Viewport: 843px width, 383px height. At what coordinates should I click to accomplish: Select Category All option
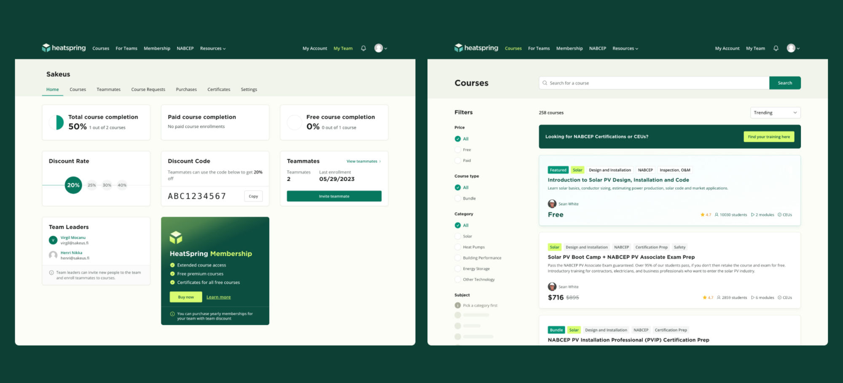click(x=458, y=225)
